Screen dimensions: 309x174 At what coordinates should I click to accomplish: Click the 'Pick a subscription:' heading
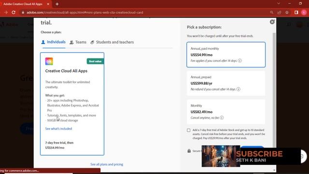pos(204,27)
